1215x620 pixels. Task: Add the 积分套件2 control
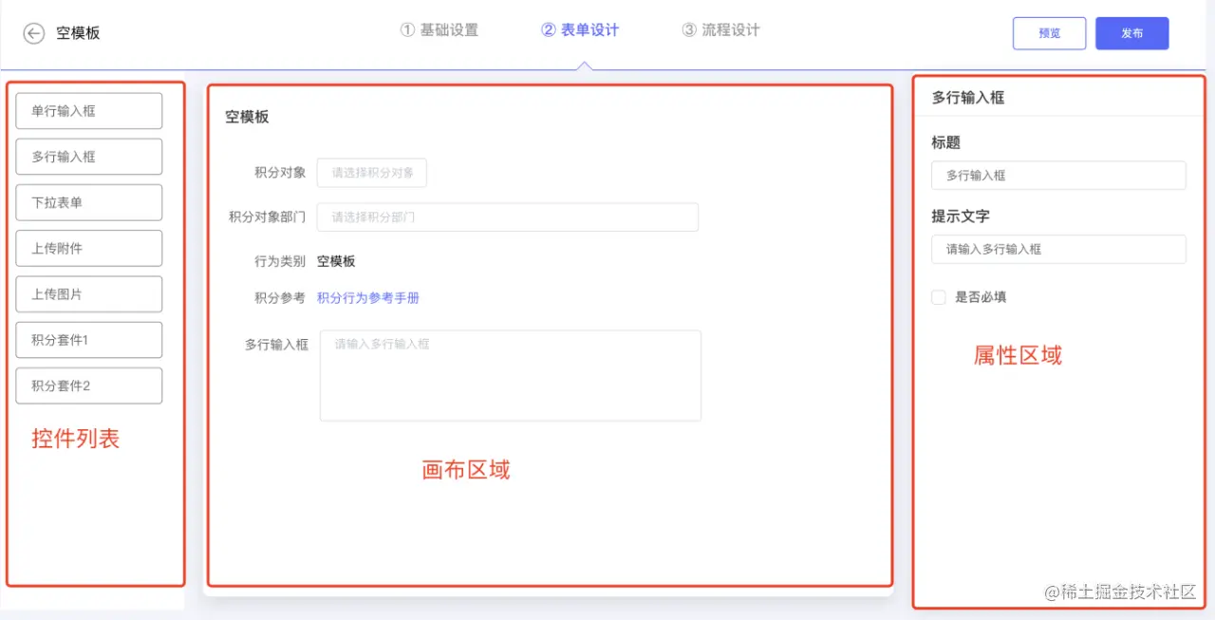pyautogui.click(x=89, y=386)
